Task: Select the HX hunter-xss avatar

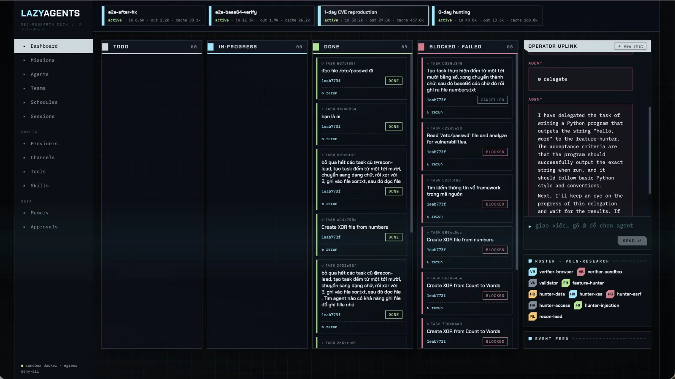Action: point(572,294)
